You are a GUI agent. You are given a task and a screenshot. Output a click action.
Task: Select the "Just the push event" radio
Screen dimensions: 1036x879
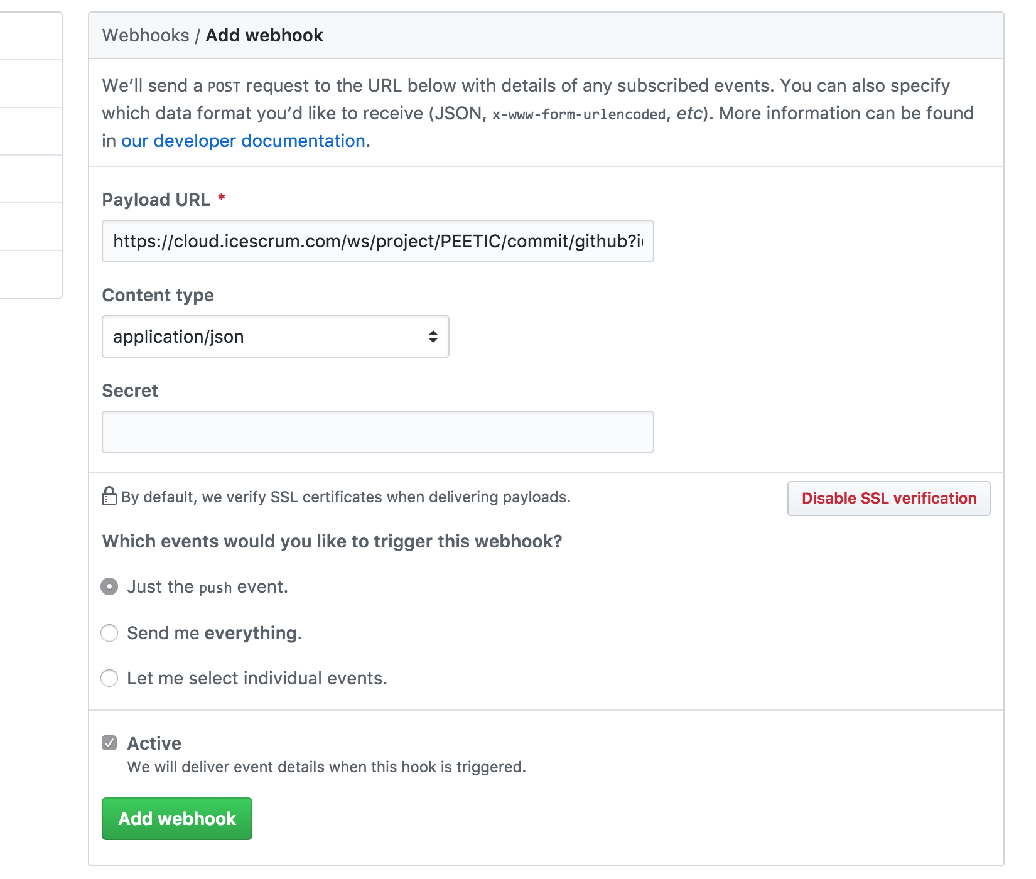click(x=109, y=586)
